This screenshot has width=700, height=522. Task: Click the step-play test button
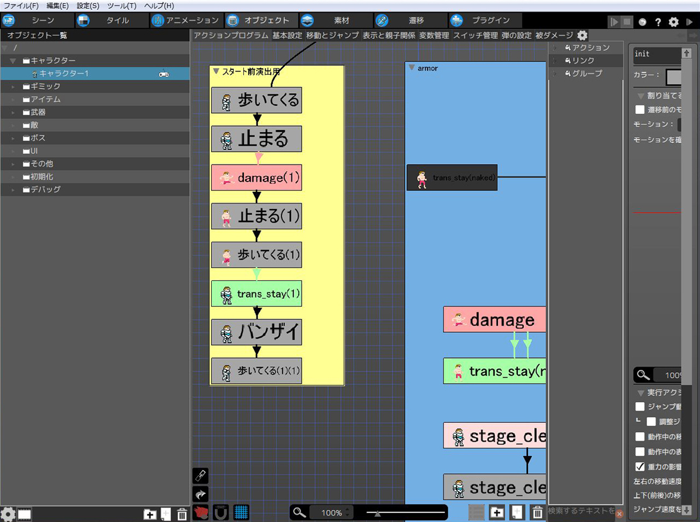[614, 22]
